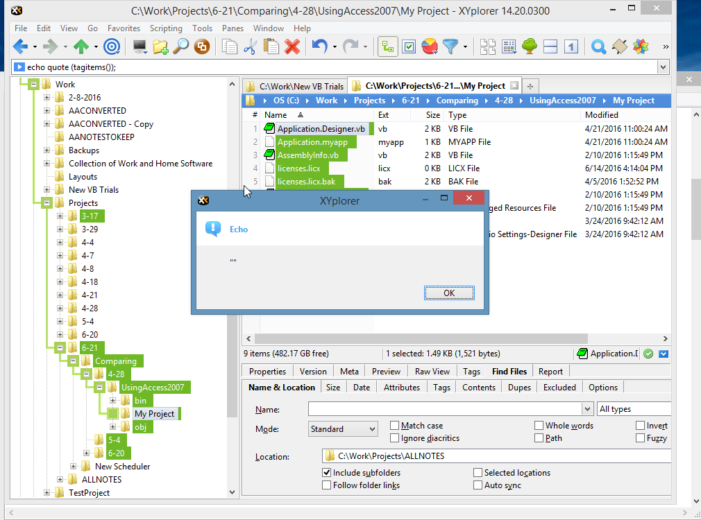Open the address bar dropdown arrow
This screenshot has height=520, width=701.
pyautogui.click(x=663, y=67)
